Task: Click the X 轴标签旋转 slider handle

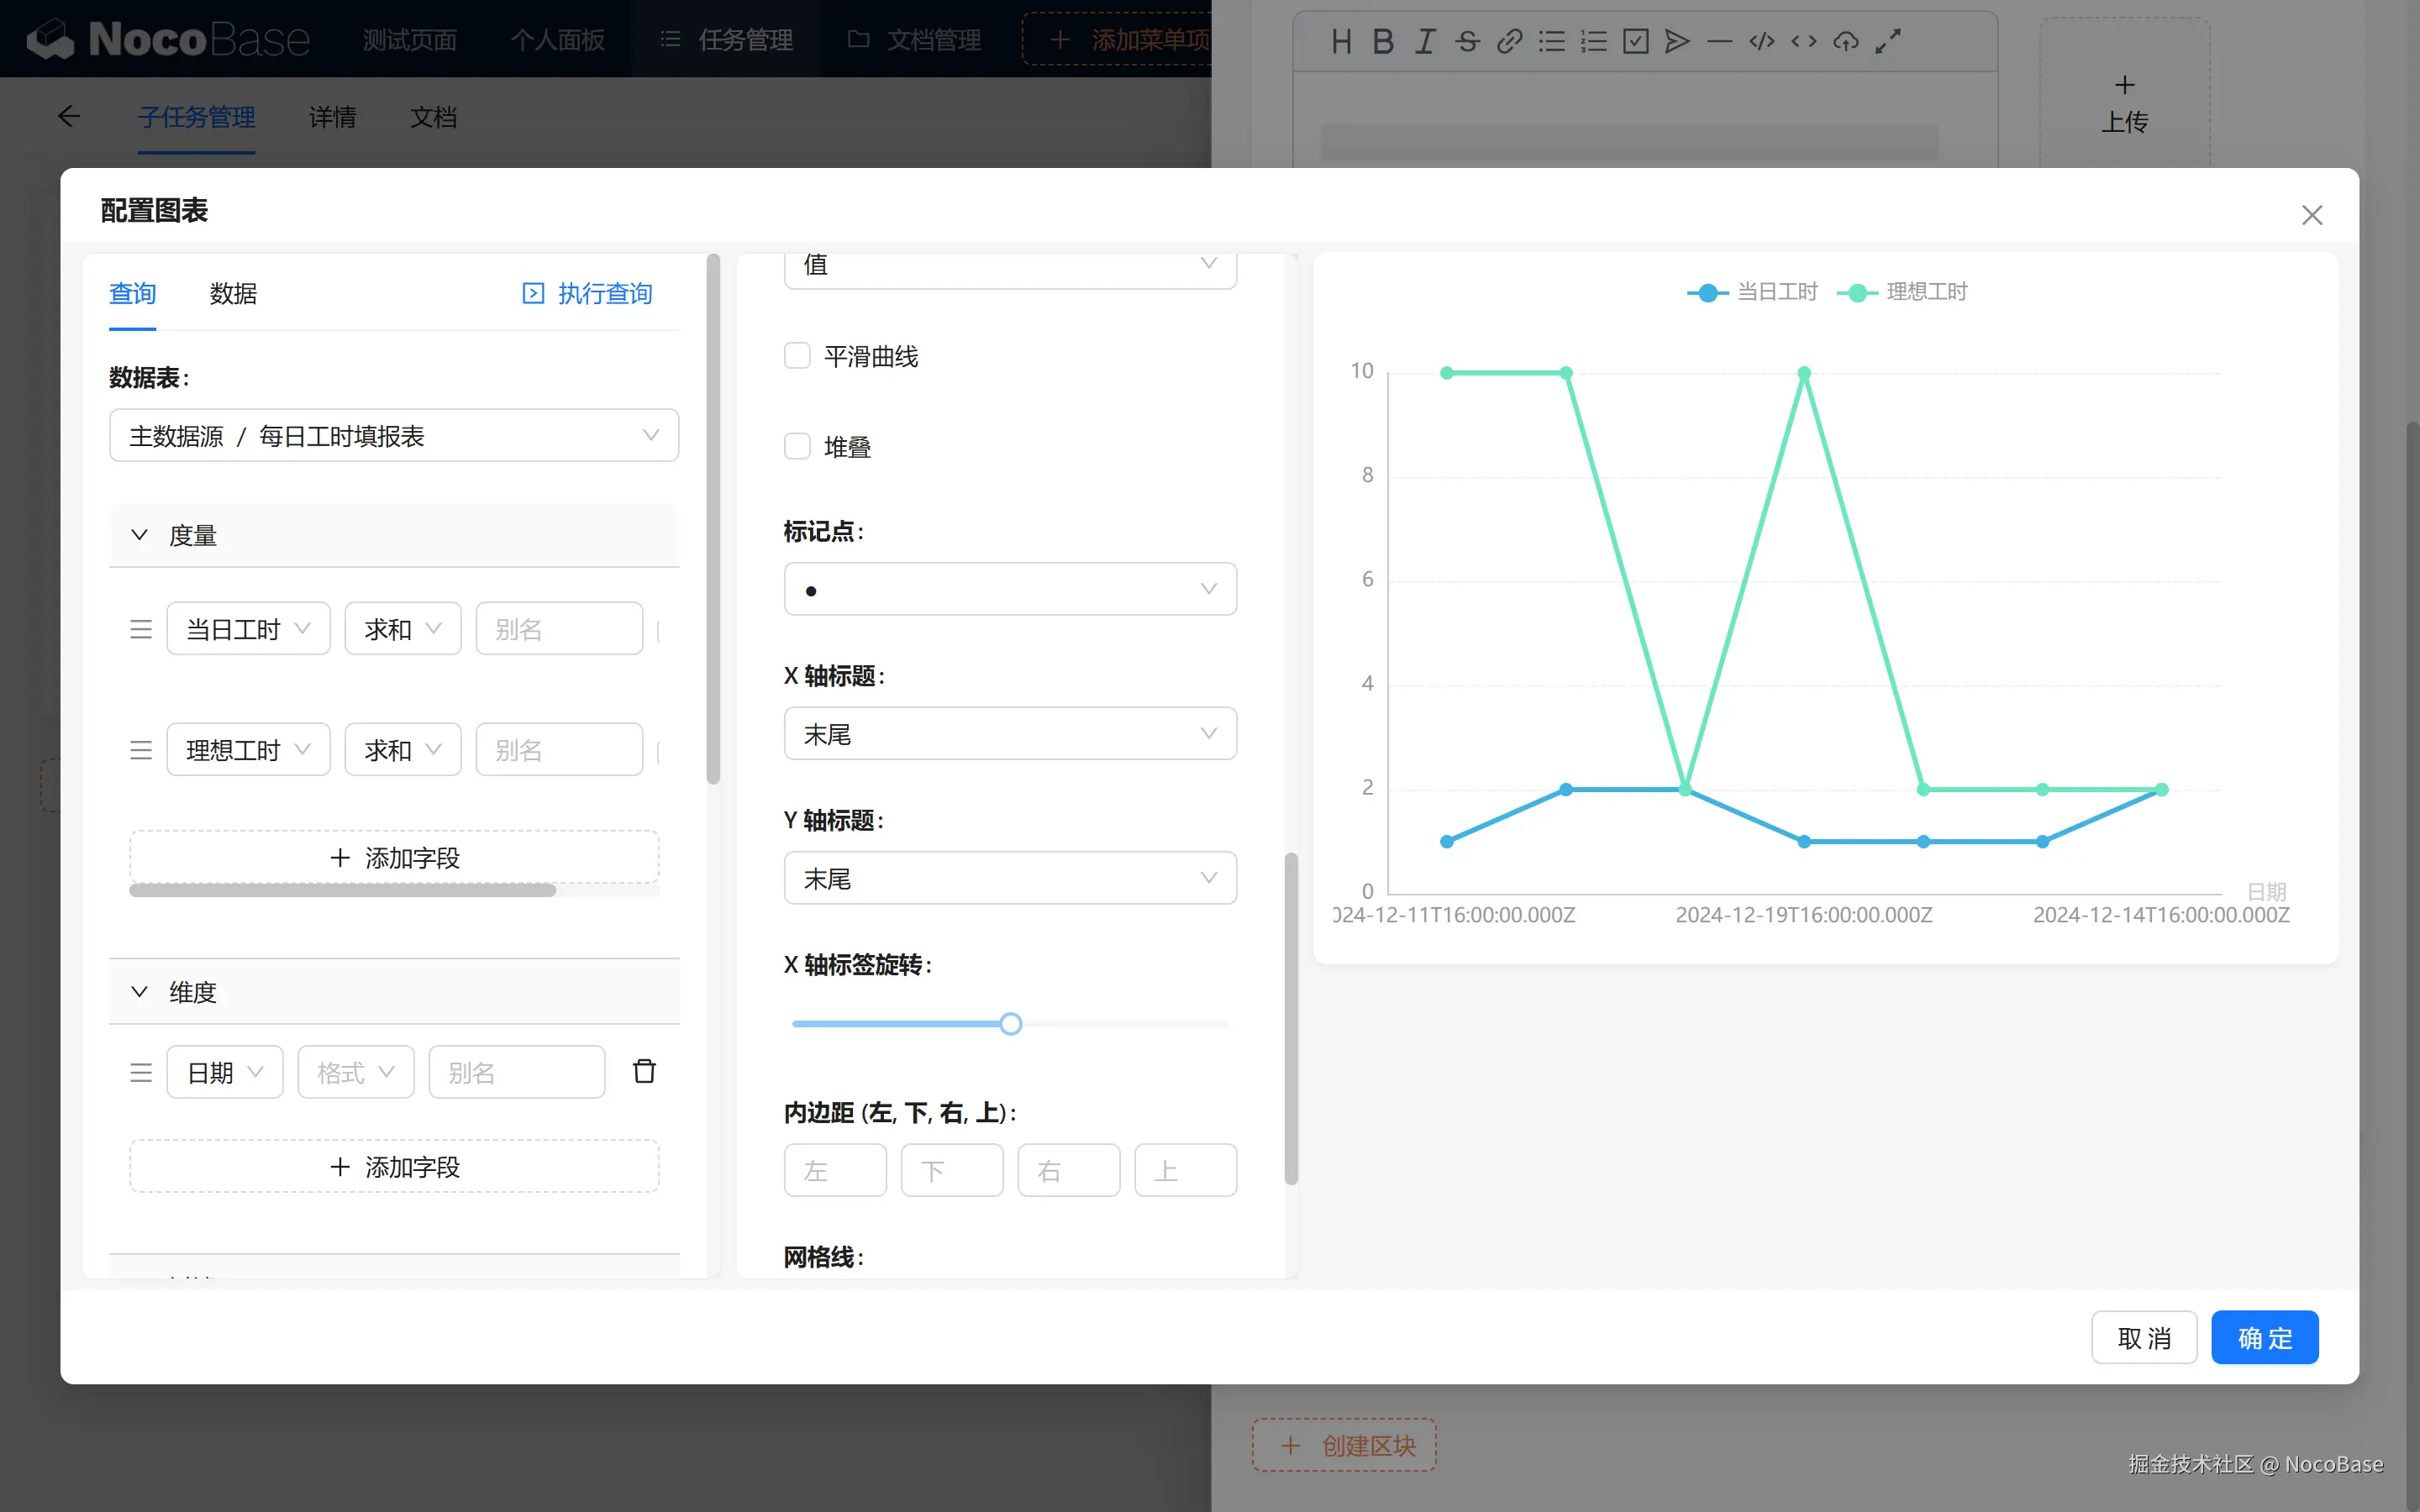Action: coord(1011,1023)
